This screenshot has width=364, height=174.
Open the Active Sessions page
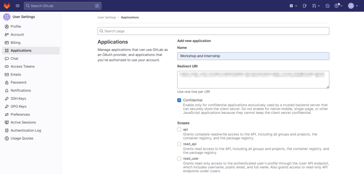(x=23, y=122)
